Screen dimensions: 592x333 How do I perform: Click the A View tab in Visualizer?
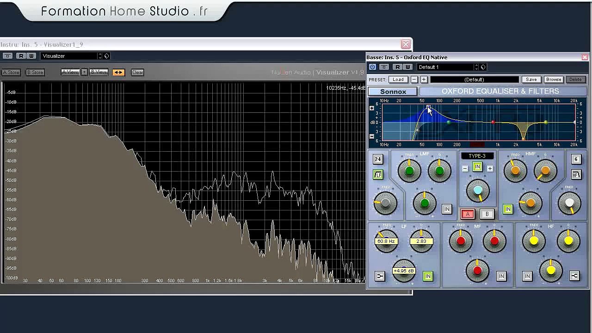(70, 72)
